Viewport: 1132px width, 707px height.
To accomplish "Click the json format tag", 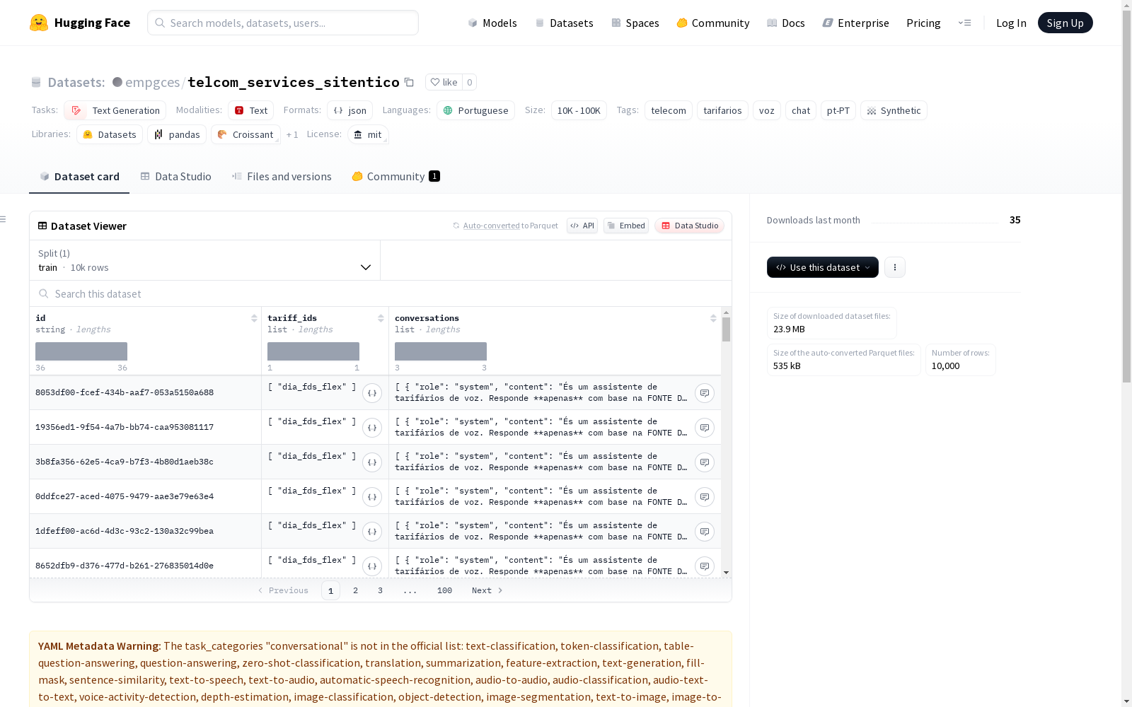I will [x=350, y=110].
